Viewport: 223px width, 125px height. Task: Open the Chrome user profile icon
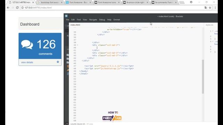pyautogui.click(x=191, y=2)
